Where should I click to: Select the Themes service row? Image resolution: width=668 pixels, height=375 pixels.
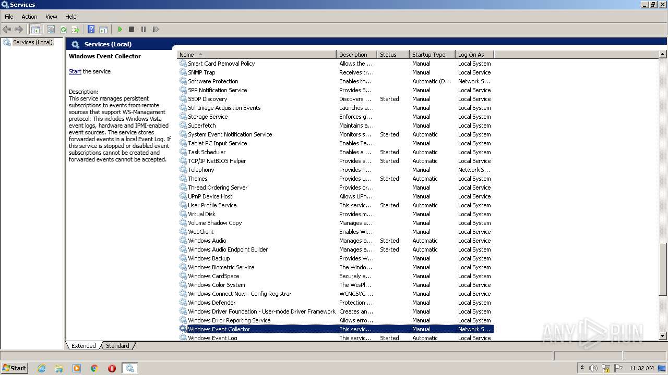[x=336, y=179]
